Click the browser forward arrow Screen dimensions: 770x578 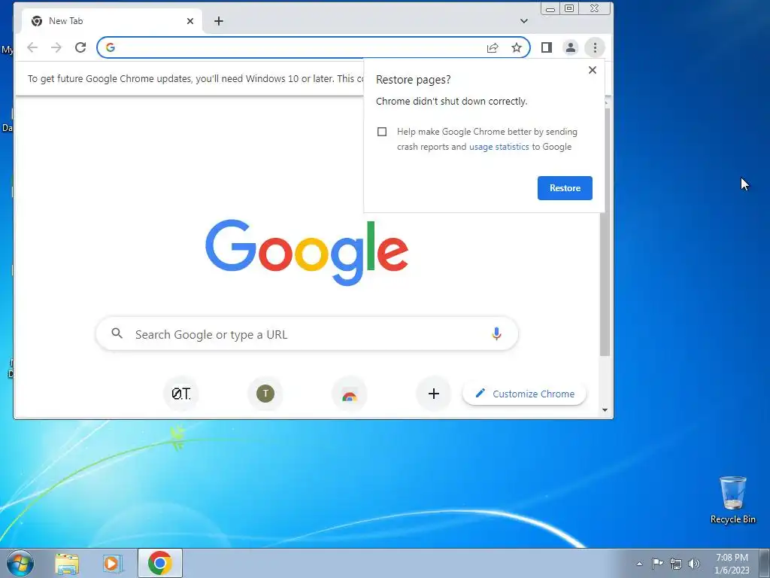pyautogui.click(x=56, y=47)
